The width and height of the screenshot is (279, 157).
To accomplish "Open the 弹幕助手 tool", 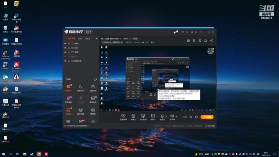I will click(x=68, y=88).
